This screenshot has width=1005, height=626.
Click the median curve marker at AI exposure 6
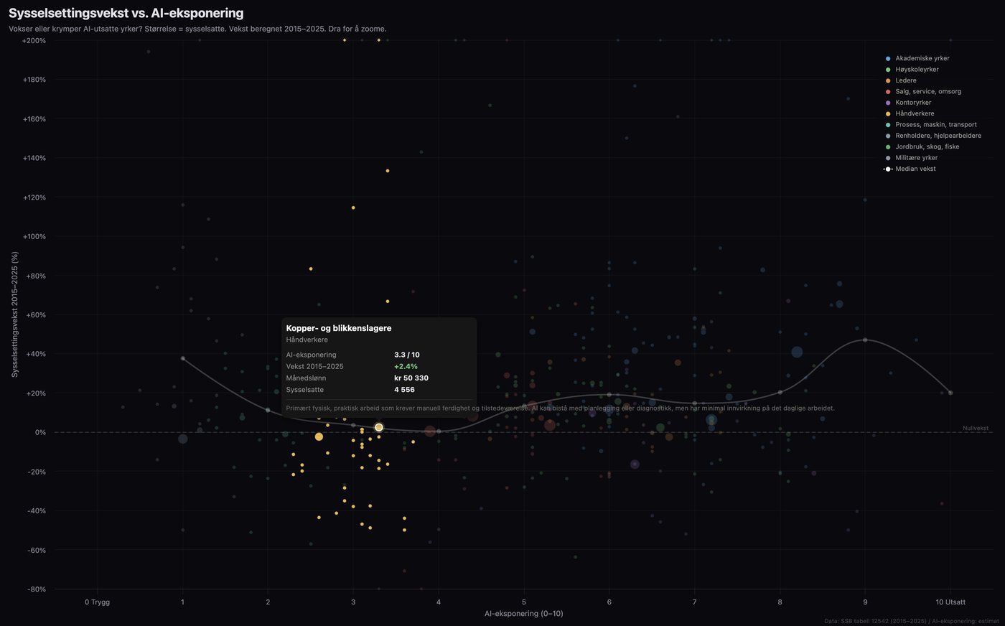609,394
